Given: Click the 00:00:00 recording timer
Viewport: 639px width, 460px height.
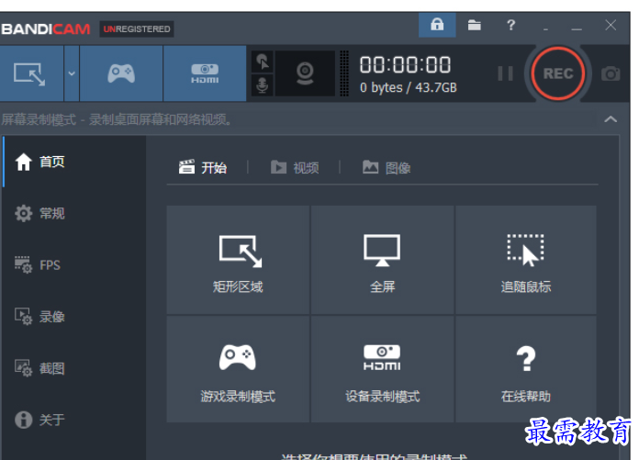Looking at the screenshot, I should (405, 65).
